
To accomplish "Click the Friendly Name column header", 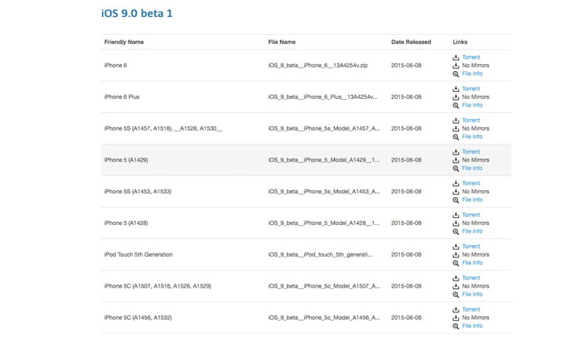I will coord(124,42).
